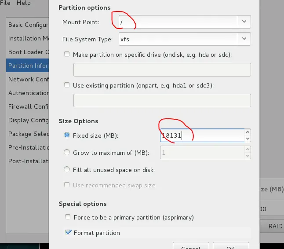Click the RAID button
Image resolution: width=284 pixels, height=249 pixels.
click(x=275, y=226)
